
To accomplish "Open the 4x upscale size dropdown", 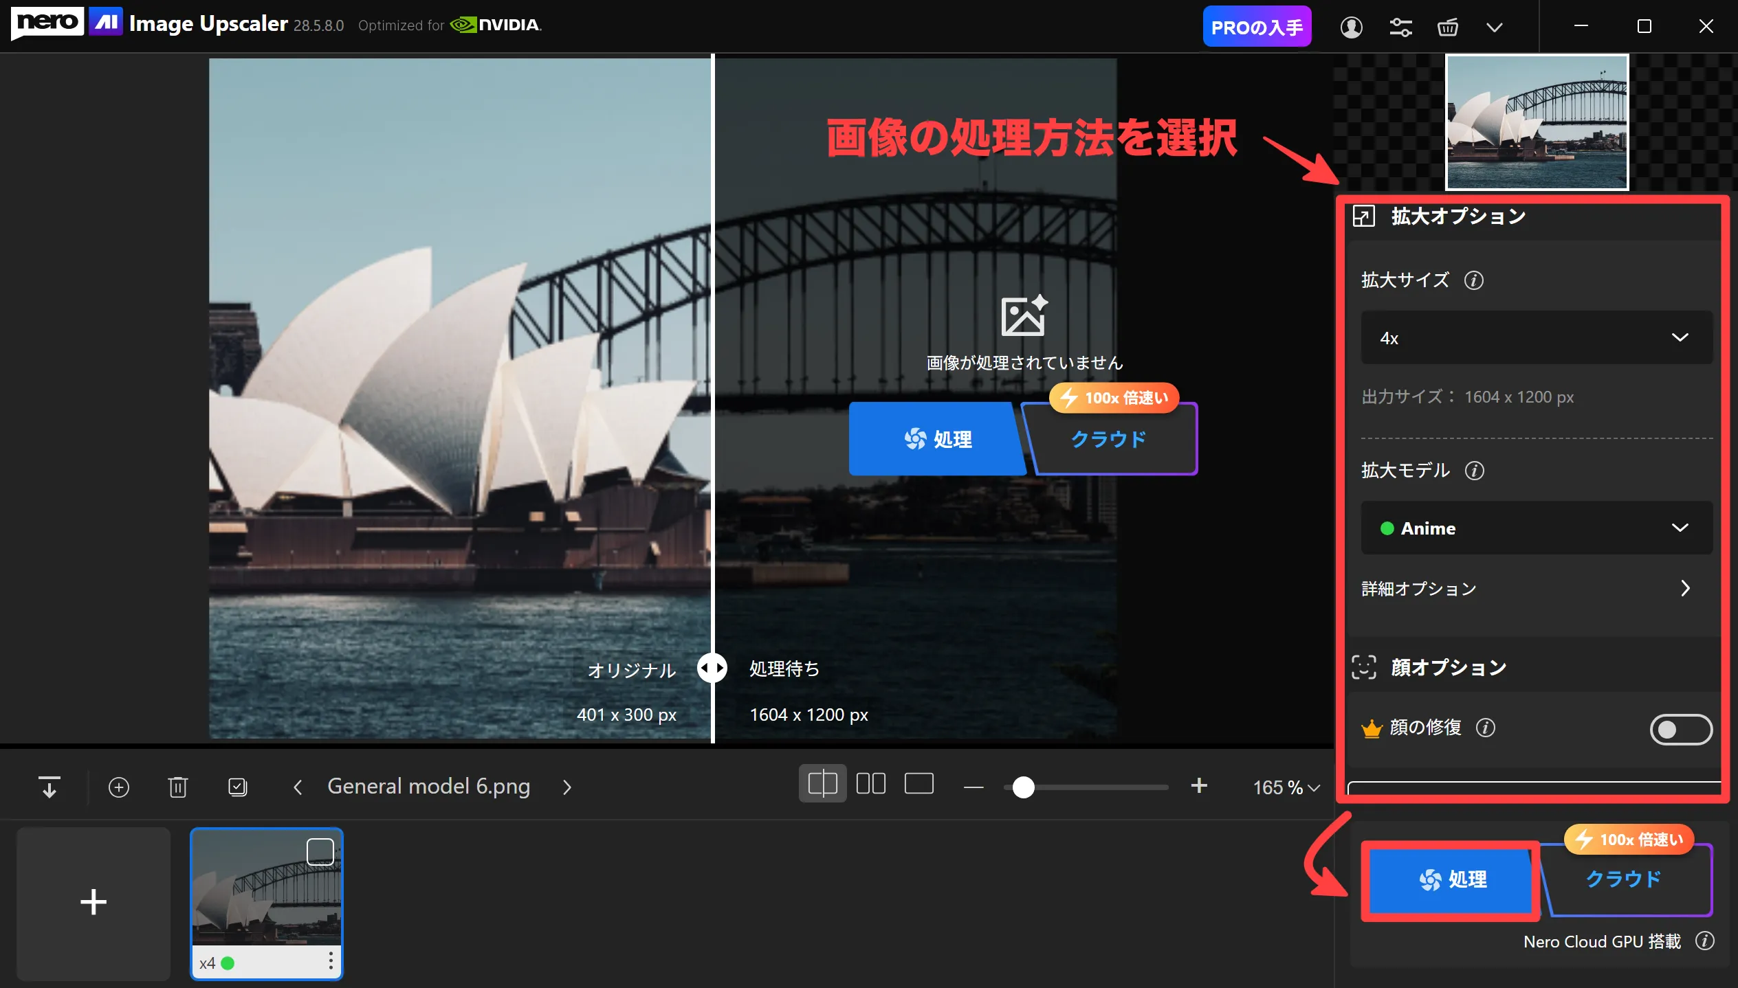I will coord(1537,337).
